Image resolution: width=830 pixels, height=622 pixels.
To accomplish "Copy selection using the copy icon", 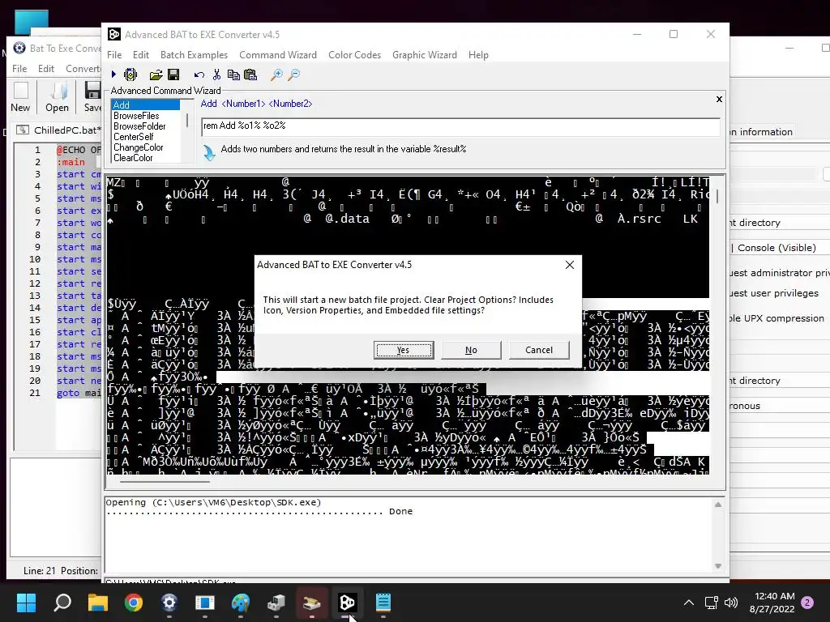I will point(233,75).
